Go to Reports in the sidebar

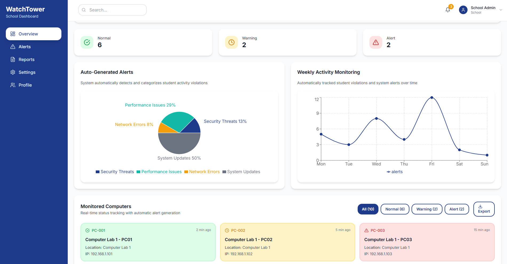26,59
